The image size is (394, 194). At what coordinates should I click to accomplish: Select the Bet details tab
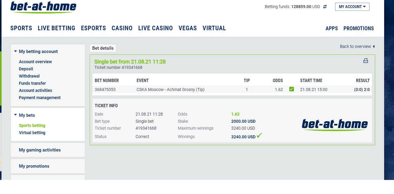pyautogui.click(x=103, y=48)
